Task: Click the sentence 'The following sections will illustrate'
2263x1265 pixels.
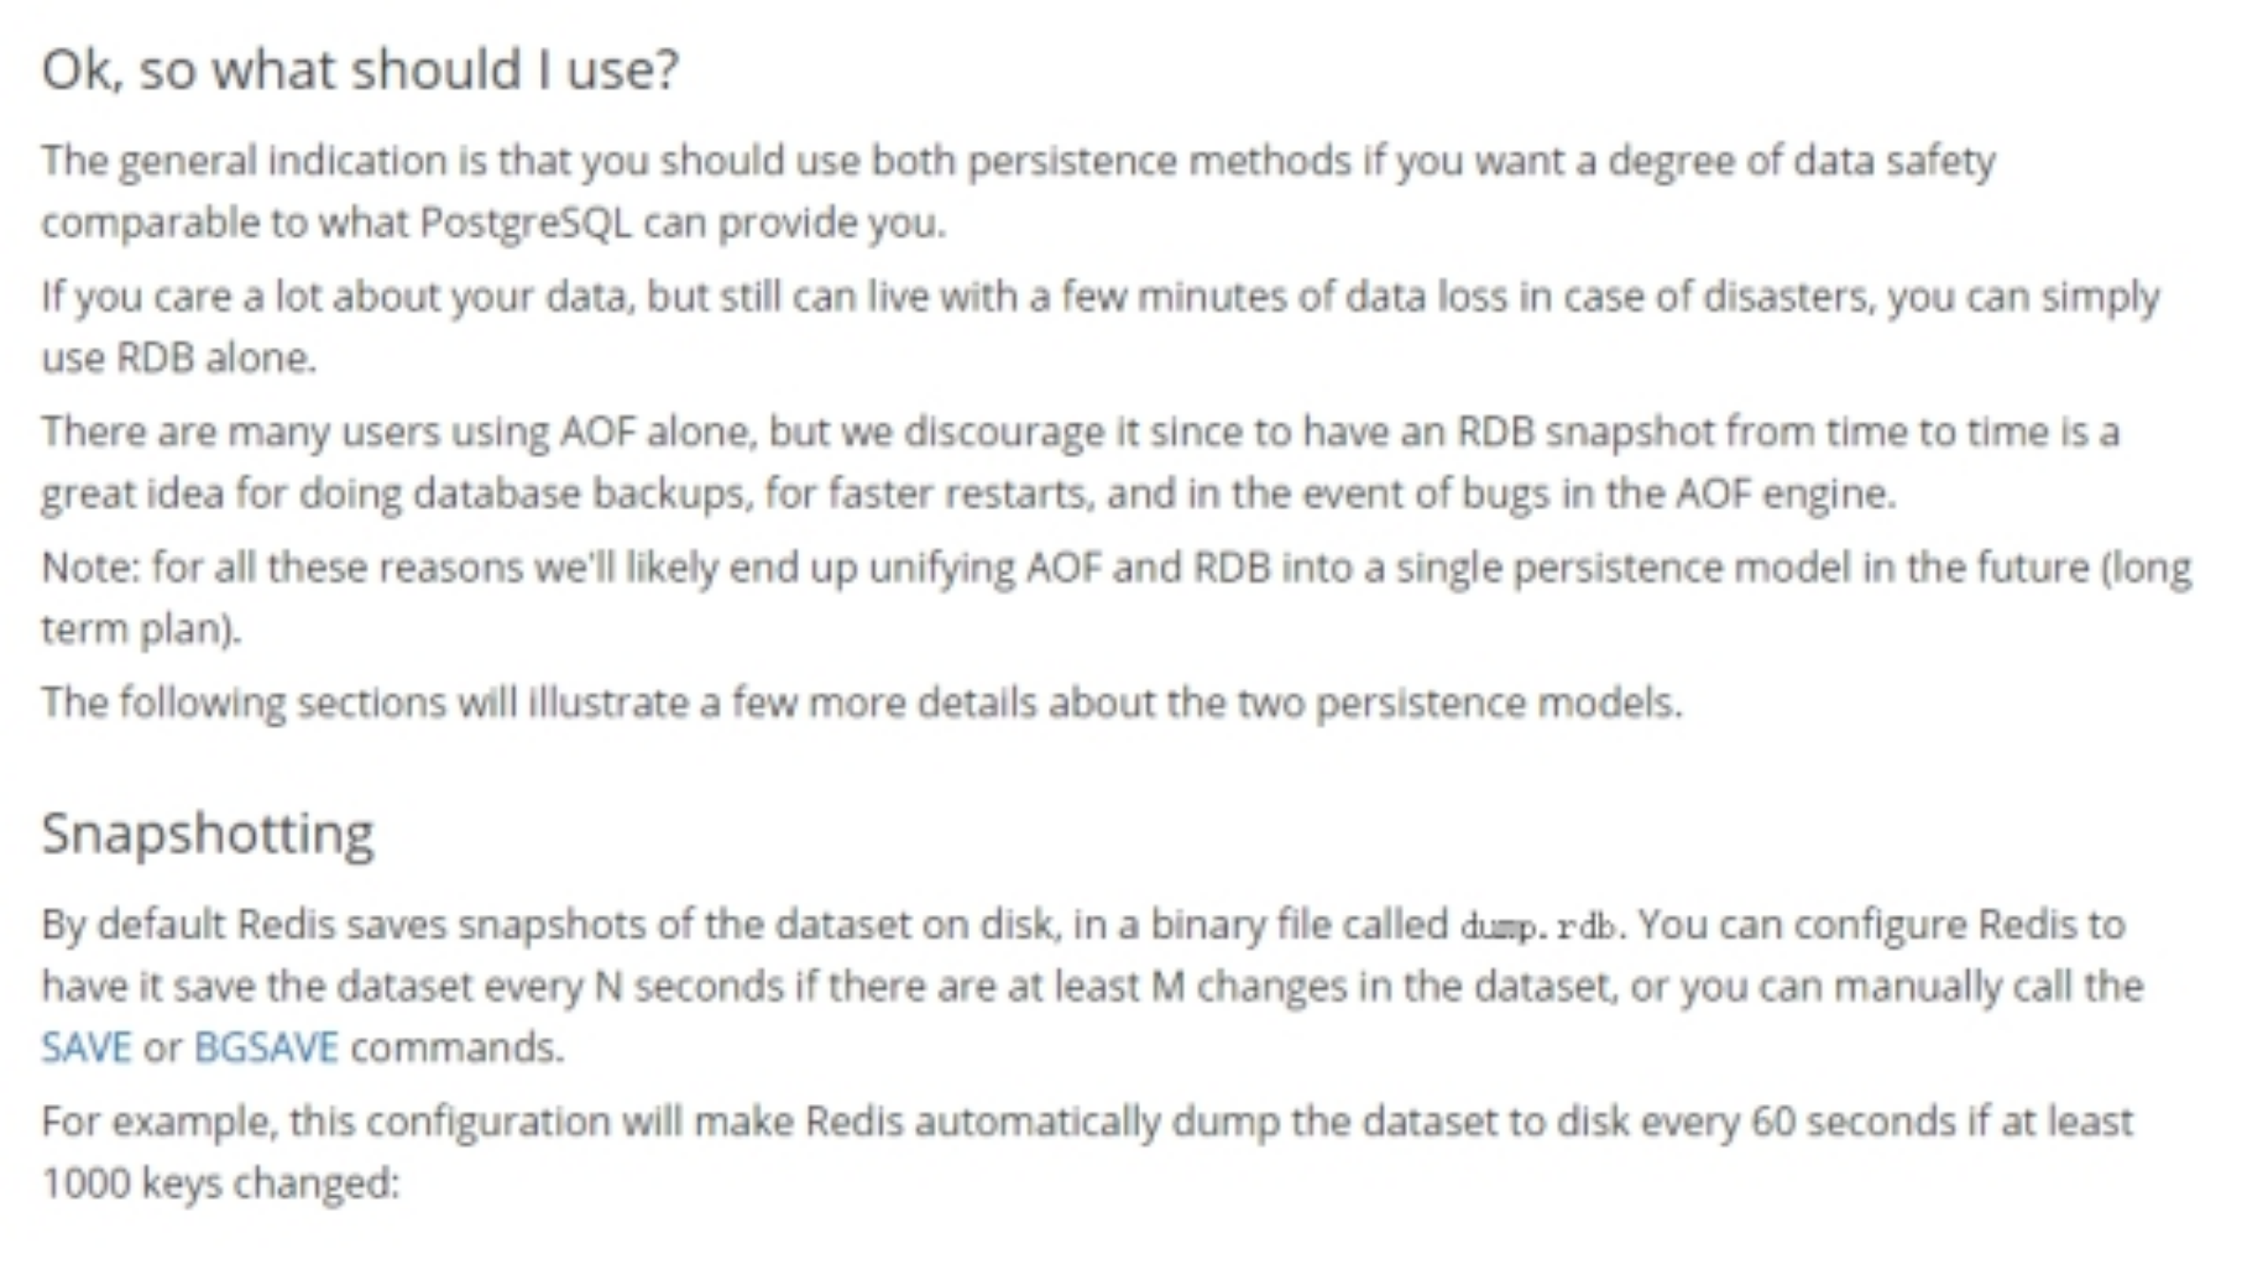Action: 862,704
